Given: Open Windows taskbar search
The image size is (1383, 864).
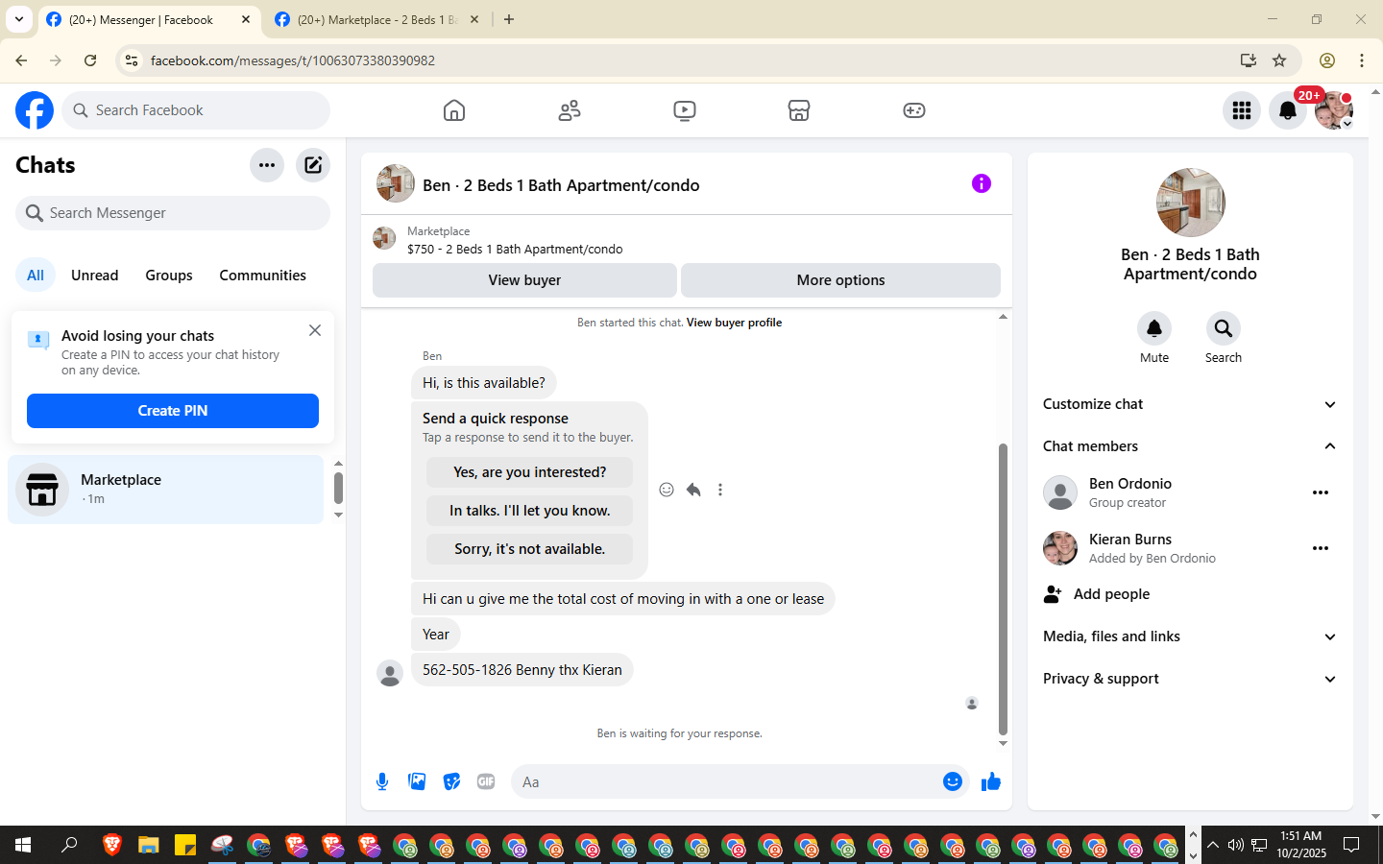Looking at the screenshot, I should (x=69, y=845).
